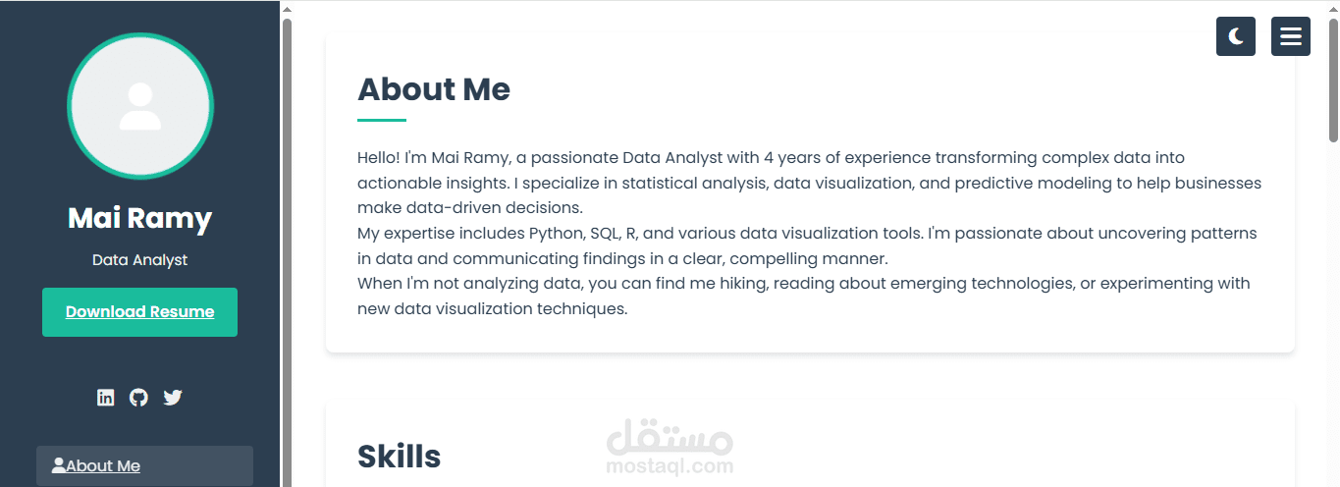This screenshot has height=487, width=1340.
Task: Click the main page scrollbar thumb
Action: [x=1333, y=81]
